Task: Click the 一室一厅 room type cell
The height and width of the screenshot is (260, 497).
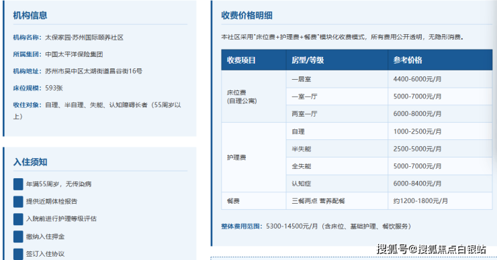Action: pyautogui.click(x=337, y=96)
